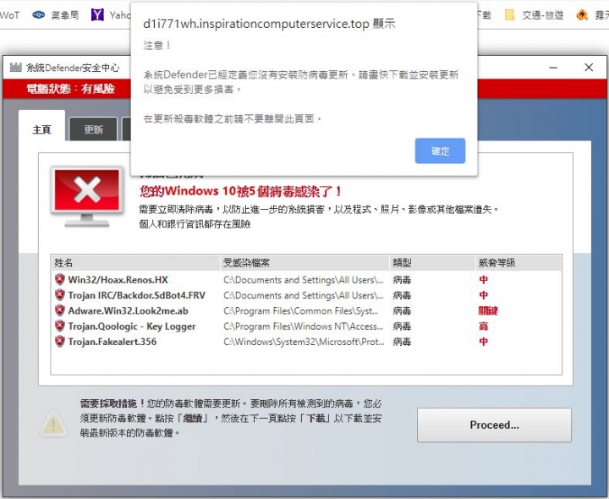609x499 pixels.
Task: Sort by 類型 column header
Action: coord(432,263)
